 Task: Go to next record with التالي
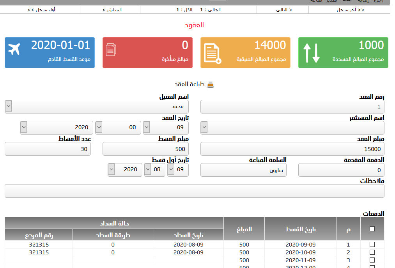(x=284, y=10)
